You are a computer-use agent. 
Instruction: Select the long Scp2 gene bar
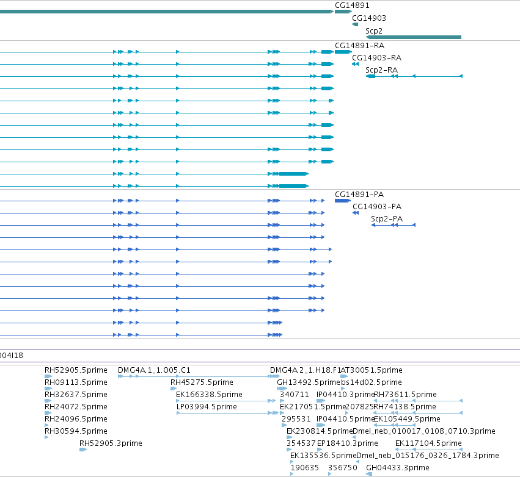tap(414, 37)
